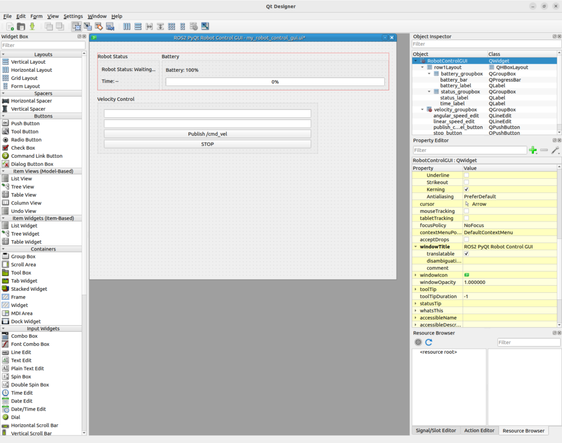
Task: Toggle the Strikeout font checkbox
Action: [x=467, y=182]
